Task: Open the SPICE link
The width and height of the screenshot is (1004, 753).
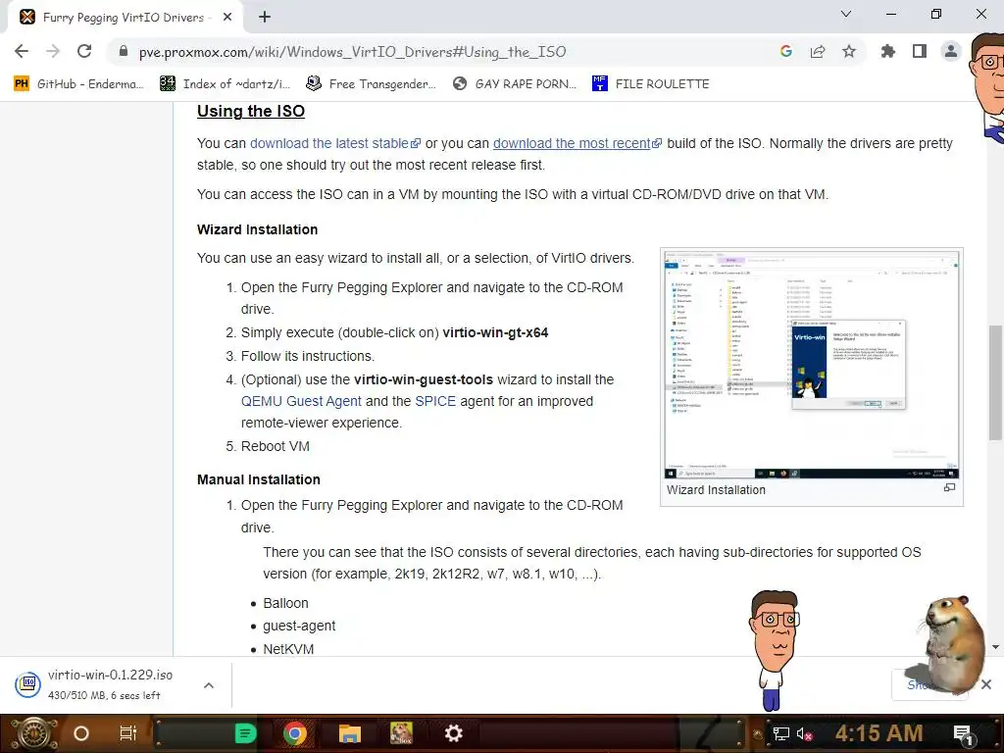Action: (435, 401)
